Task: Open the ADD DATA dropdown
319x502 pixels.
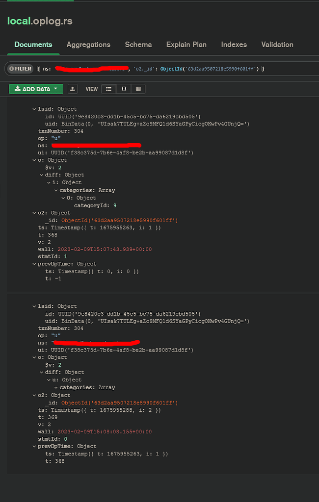Action: (36, 89)
